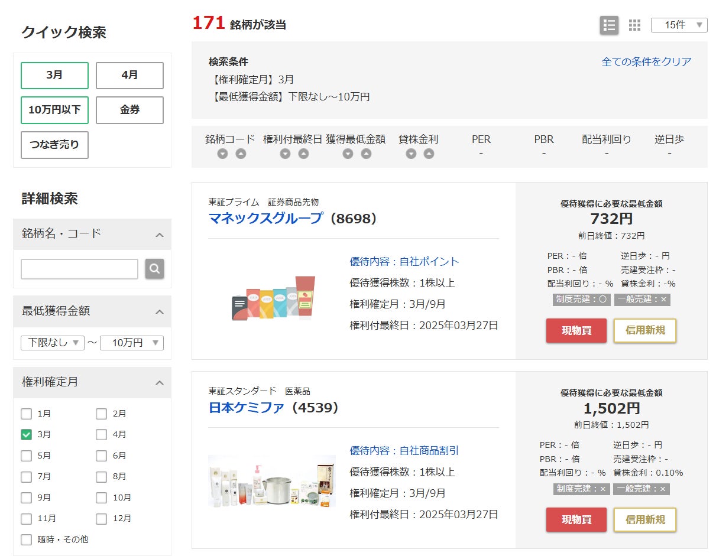This screenshot has height=556, width=716.
Task: Sort 貸株金利 ascending arrow
Action: (x=429, y=154)
